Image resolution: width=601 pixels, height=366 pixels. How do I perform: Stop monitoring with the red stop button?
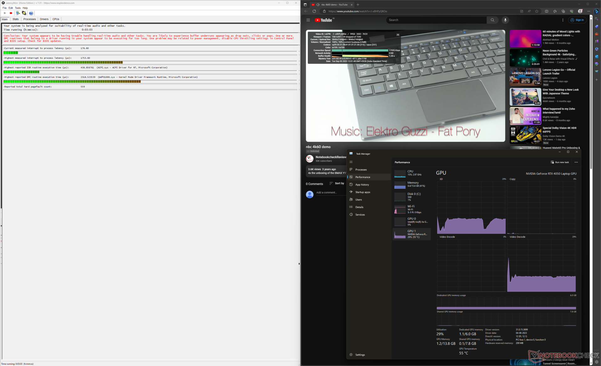pos(11,13)
